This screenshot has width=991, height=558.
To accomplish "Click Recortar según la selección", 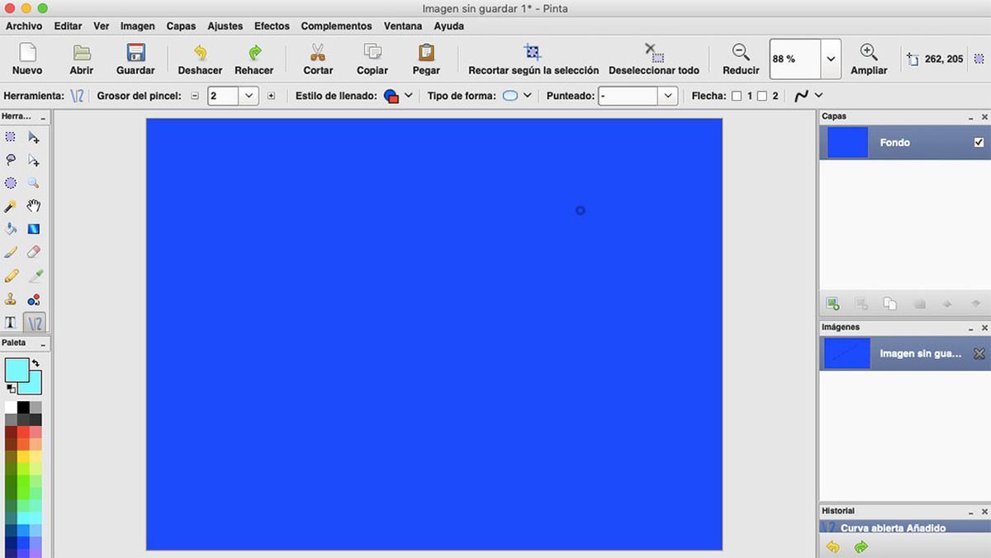I will point(533,58).
